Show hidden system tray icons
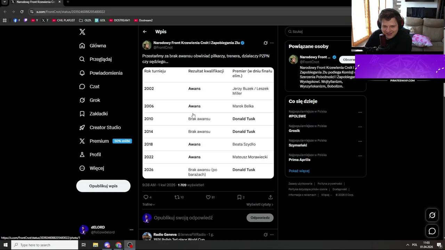This screenshot has height=250, width=445. (x=407, y=245)
